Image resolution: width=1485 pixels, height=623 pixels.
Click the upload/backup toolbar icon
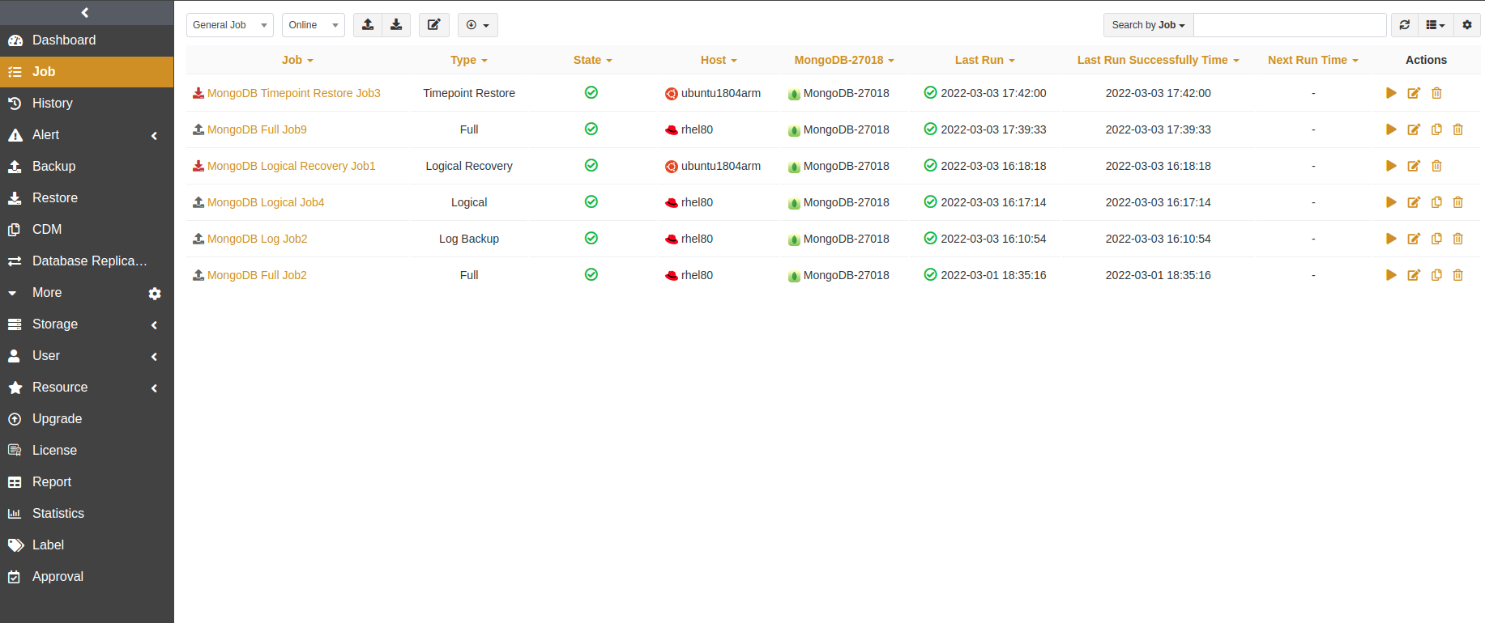click(368, 25)
